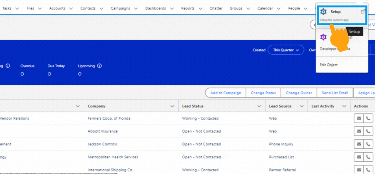The image size is (375, 174).
Task: Switch to the Chatter tab
Action: (216, 8)
